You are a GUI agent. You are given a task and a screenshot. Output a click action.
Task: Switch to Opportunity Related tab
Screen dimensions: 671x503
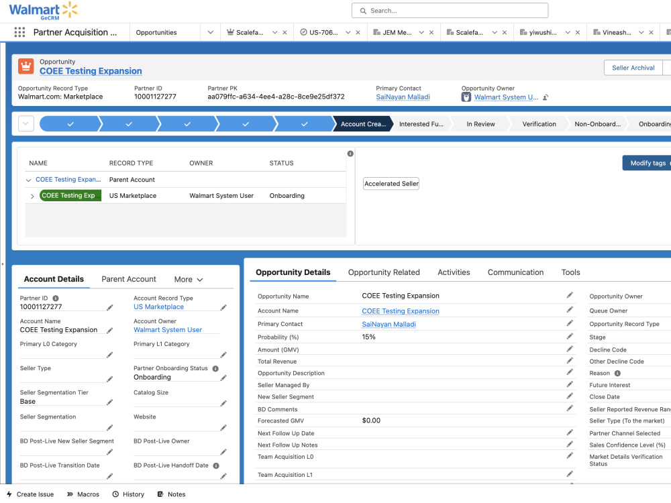click(x=384, y=272)
